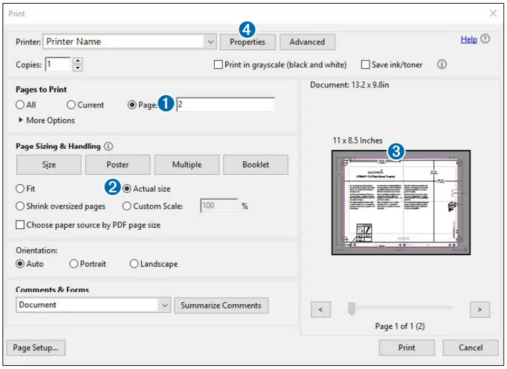Go to next preview page arrow

click(x=479, y=309)
